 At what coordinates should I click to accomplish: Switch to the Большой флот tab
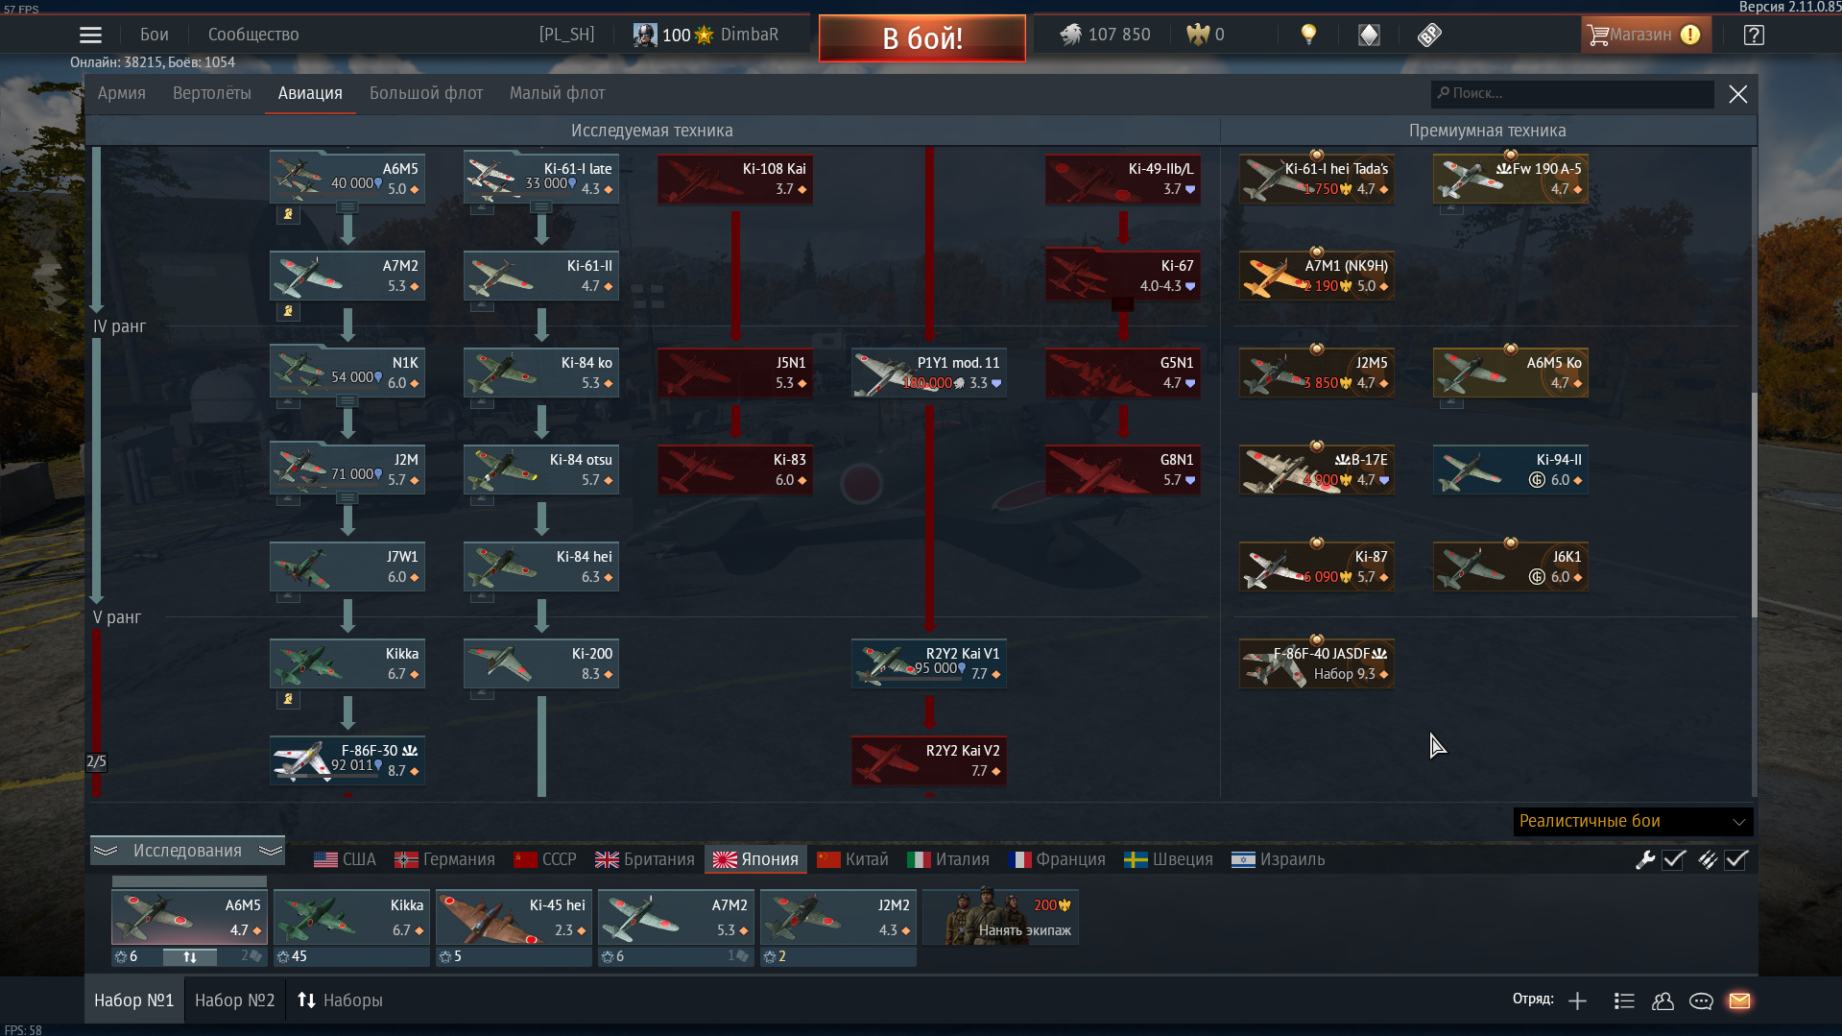[426, 93]
